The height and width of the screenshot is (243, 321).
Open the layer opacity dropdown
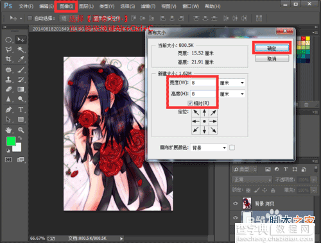coord(314,180)
